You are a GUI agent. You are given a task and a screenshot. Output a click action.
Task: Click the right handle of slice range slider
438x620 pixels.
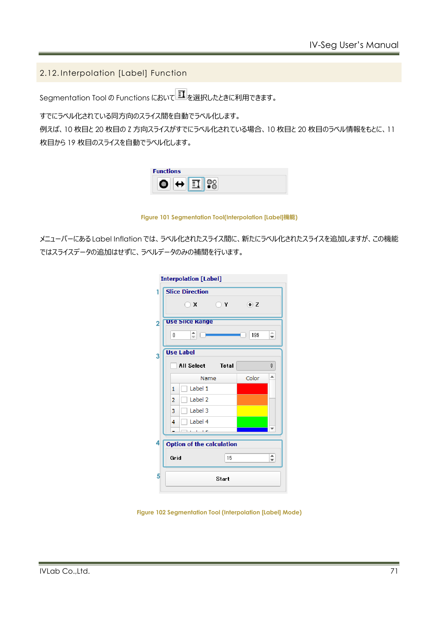click(x=243, y=335)
